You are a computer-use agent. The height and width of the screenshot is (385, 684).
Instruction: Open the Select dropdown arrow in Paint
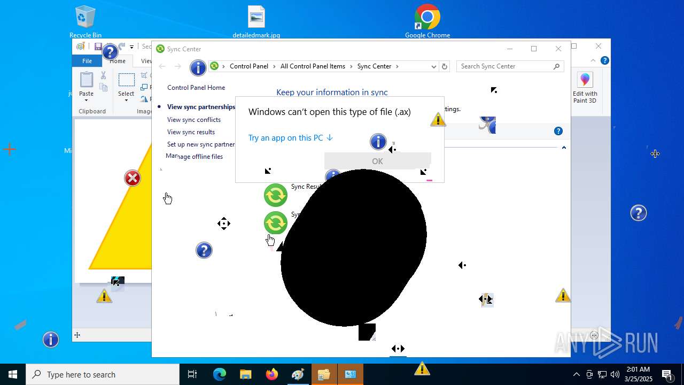click(127, 100)
